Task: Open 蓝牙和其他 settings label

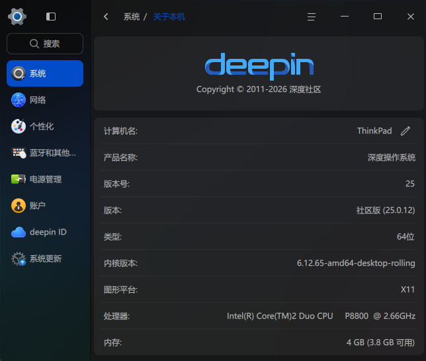Action: coord(53,153)
